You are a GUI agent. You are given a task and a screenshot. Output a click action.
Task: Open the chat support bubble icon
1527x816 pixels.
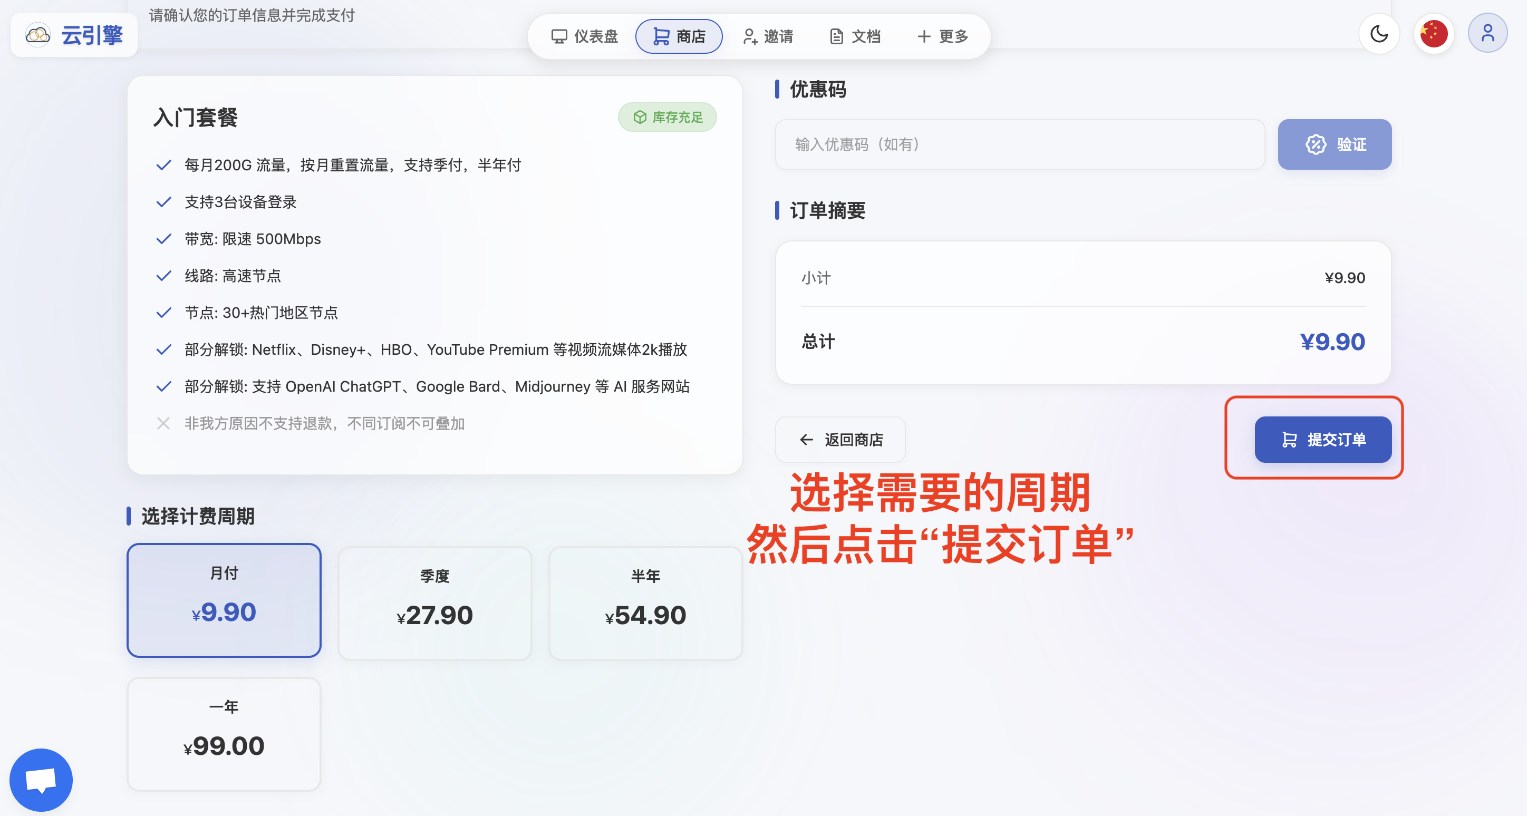[41, 779]
